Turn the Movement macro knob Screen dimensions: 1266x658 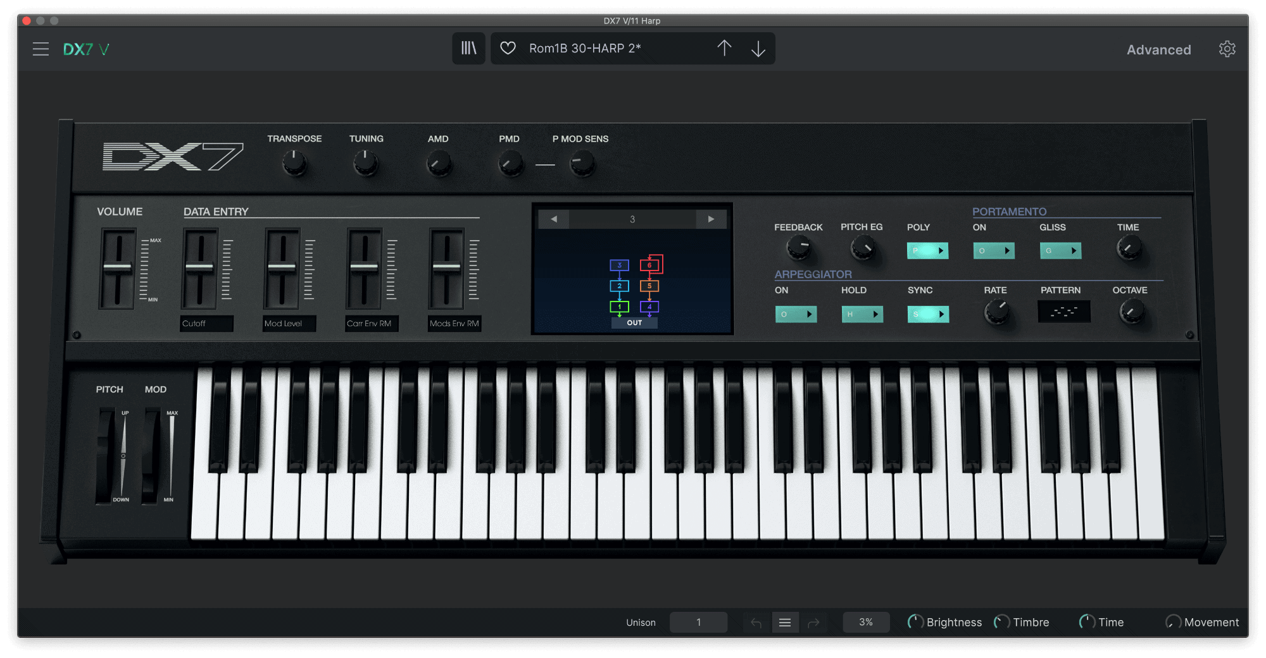tap(1172, 622)
